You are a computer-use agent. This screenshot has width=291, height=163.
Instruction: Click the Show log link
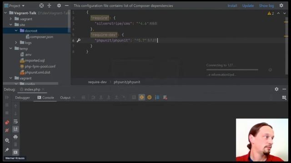click(x=266, y=6)
